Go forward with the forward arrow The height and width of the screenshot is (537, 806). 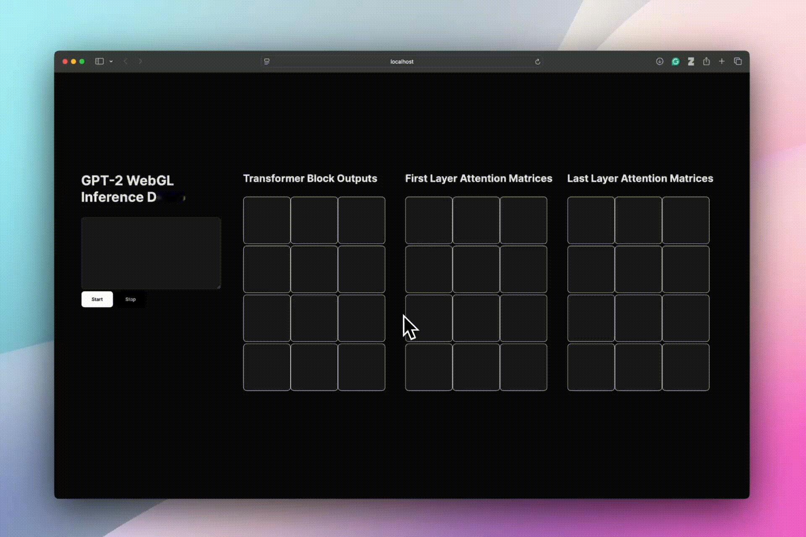140,61
